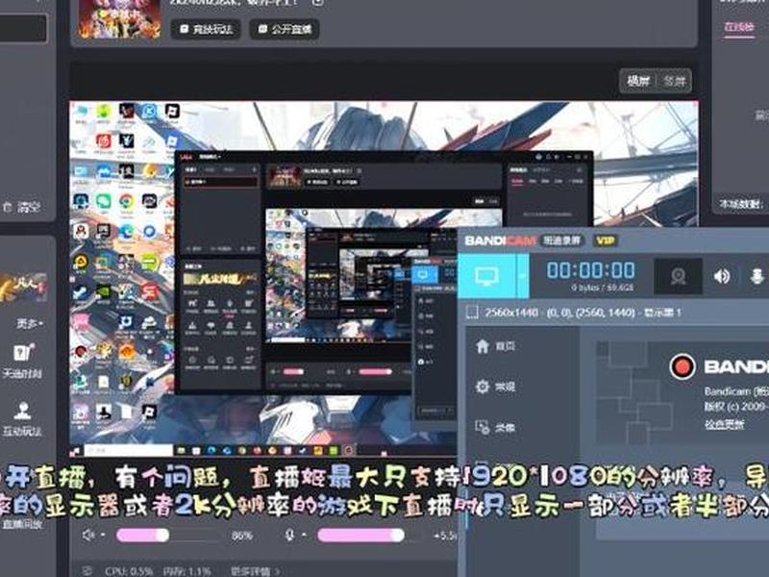769x577 pixels.
Task: Click the 公开直播 button
Action: point(285,29)
